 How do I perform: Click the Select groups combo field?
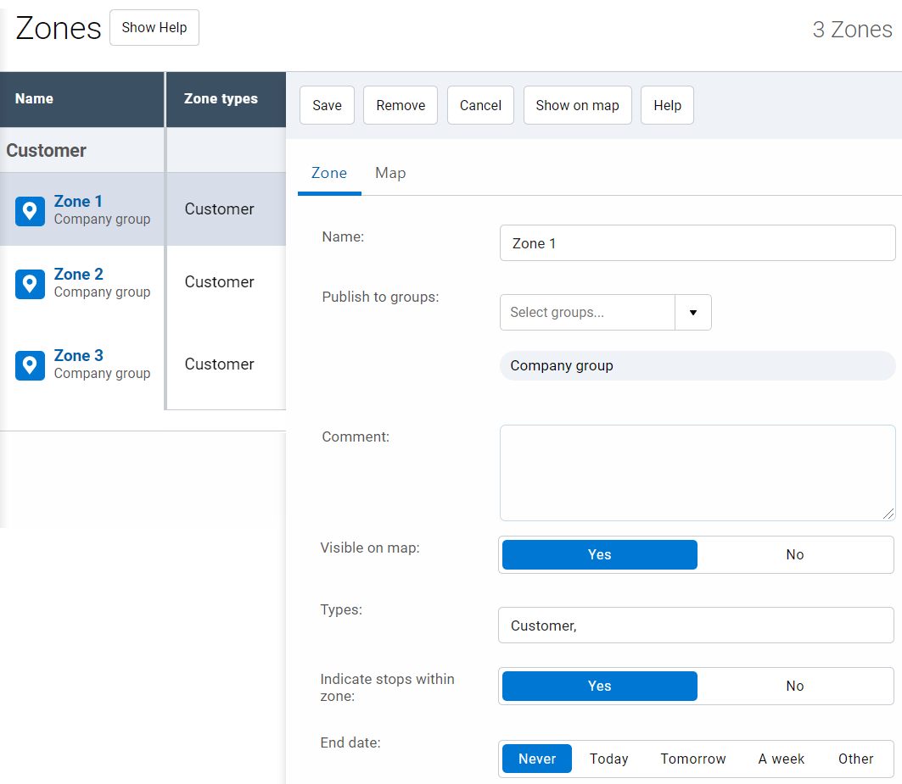coord(587,312)
